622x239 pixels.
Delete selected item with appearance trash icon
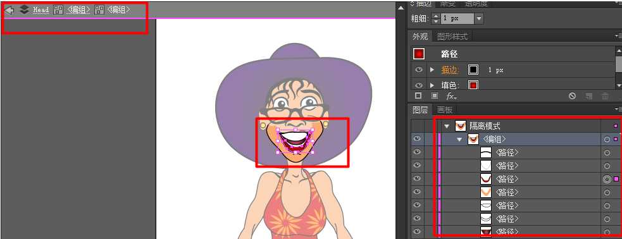605,96
